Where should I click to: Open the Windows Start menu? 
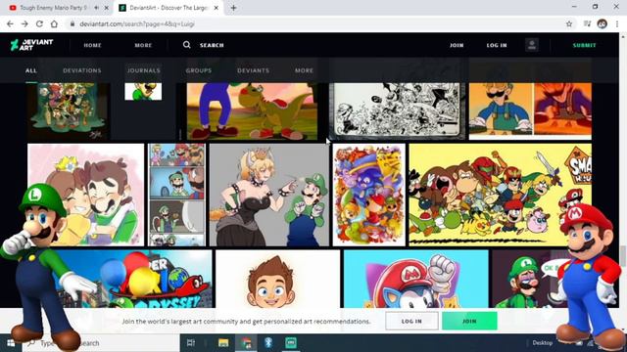(x=11, y=343)
